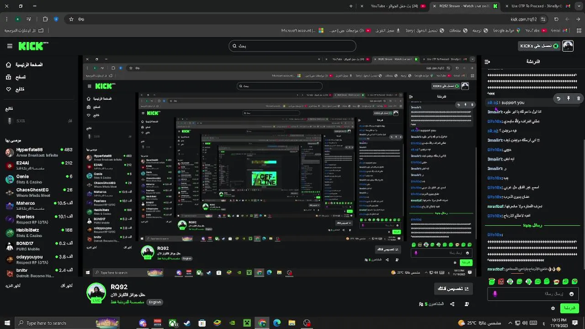Viewport: 585px width, 329px height.
Task: Click the chat pin message icon
Action: [x=568, y=98]
